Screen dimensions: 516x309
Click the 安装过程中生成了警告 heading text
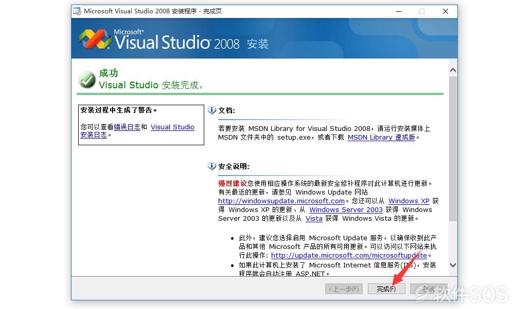coord(118,110)
